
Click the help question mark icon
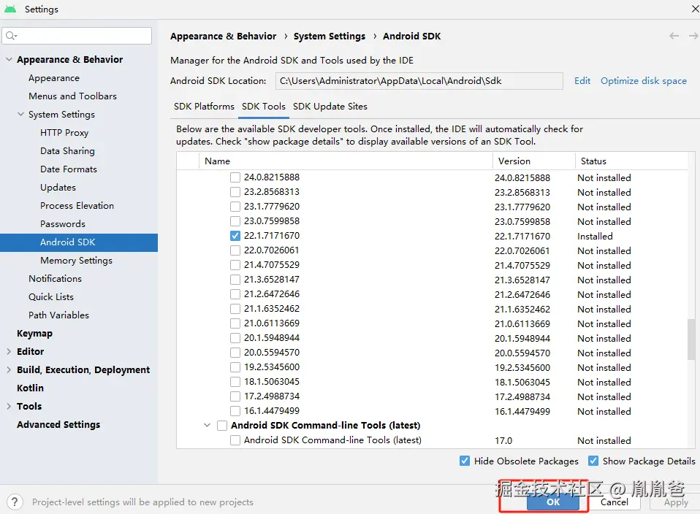click(x=15, y=502)
